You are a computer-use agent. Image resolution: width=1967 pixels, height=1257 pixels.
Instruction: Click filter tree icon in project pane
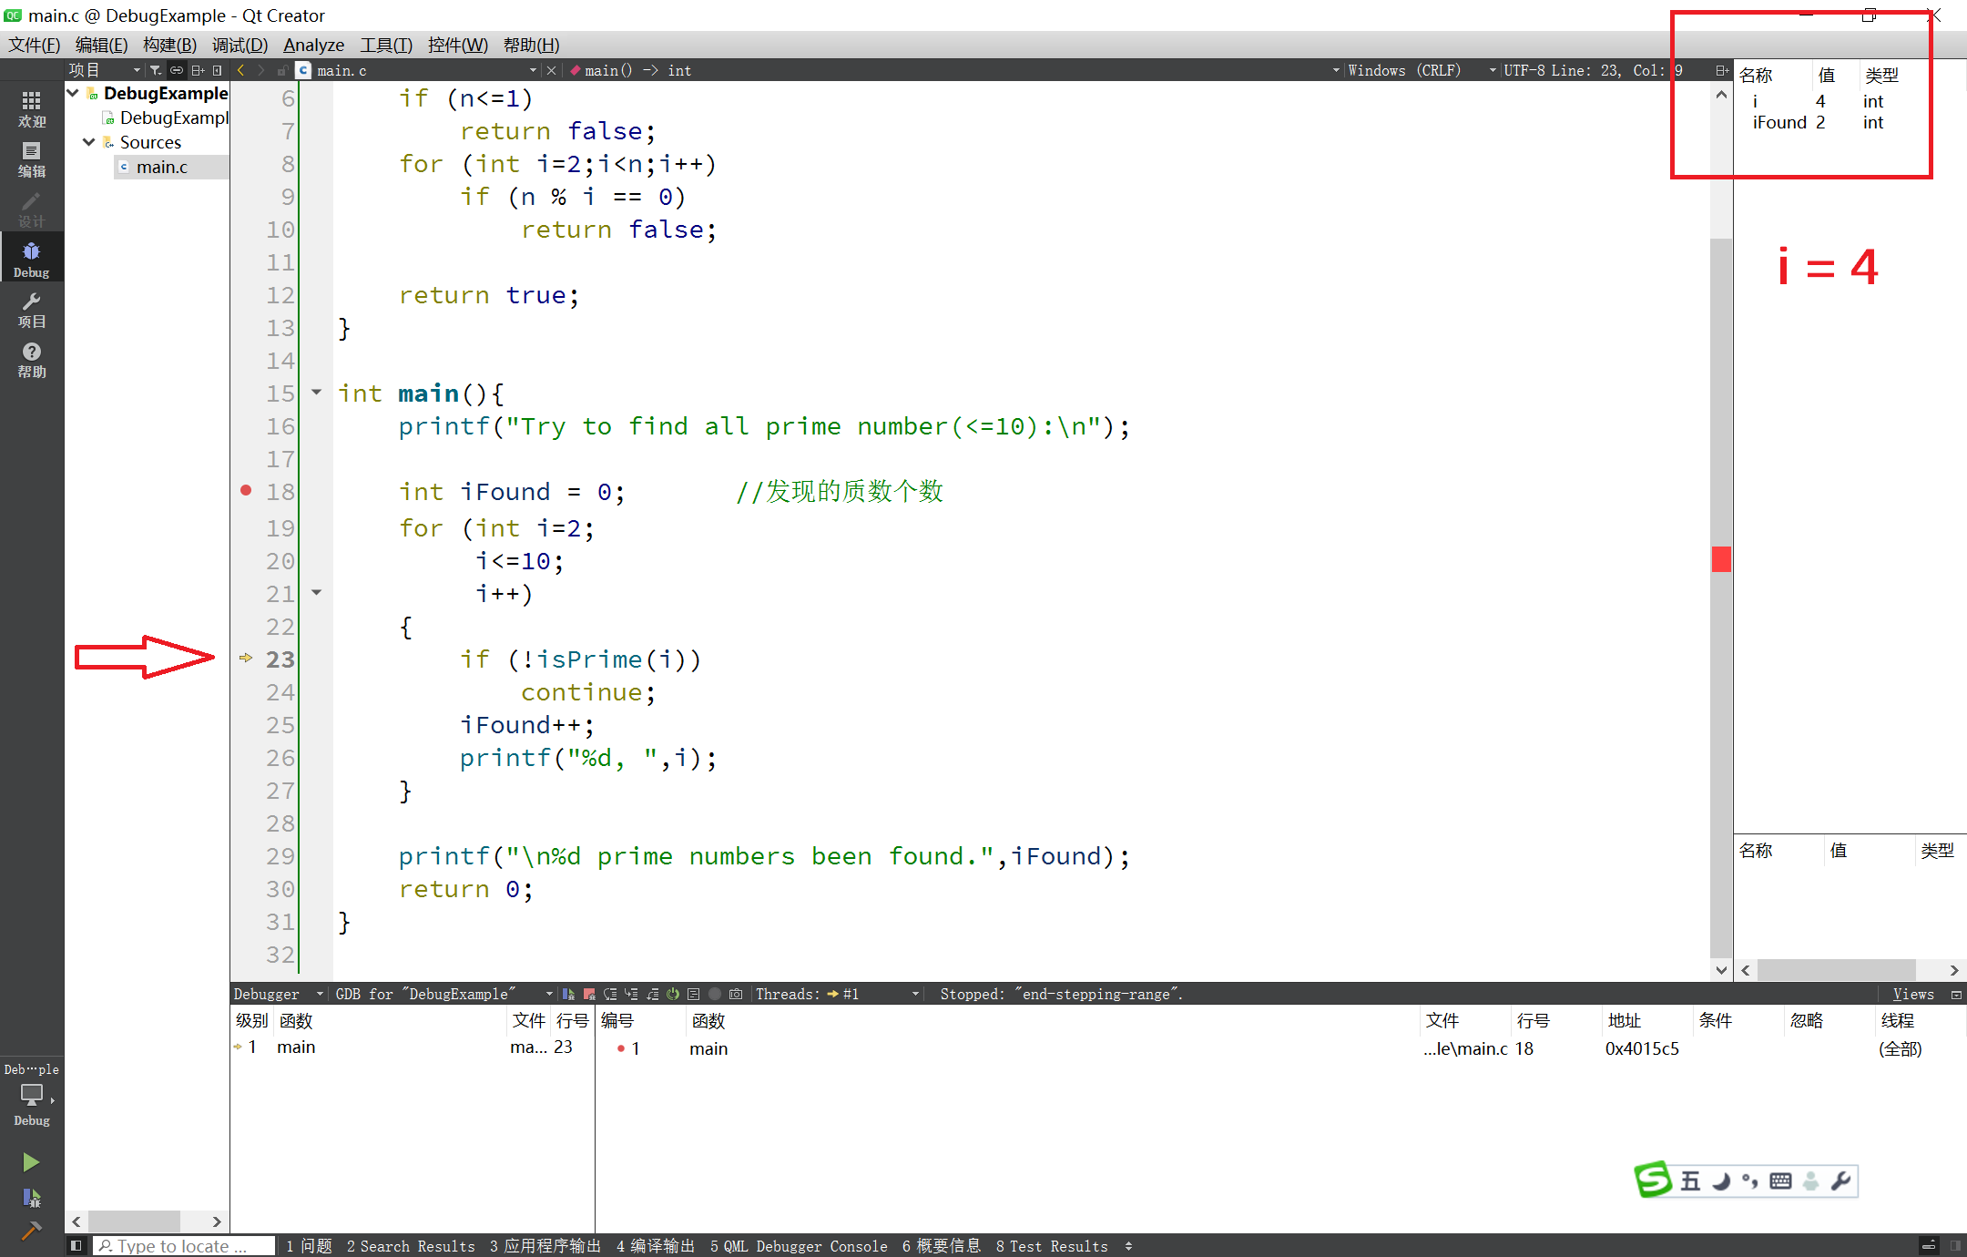pos(156,70)
